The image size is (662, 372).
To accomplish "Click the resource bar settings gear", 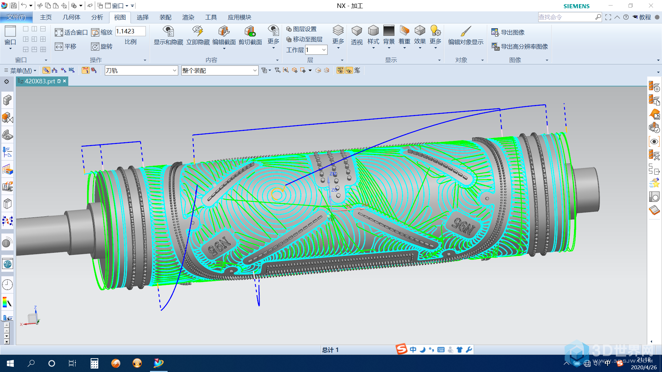I will point(7,82).
